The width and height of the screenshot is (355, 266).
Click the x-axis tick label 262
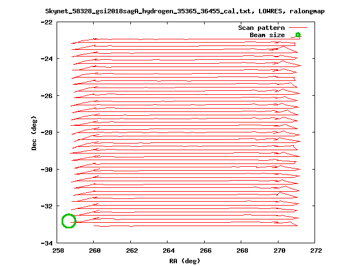(x=132, y=250)
